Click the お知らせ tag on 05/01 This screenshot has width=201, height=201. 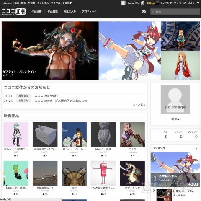tap(23, 96)
